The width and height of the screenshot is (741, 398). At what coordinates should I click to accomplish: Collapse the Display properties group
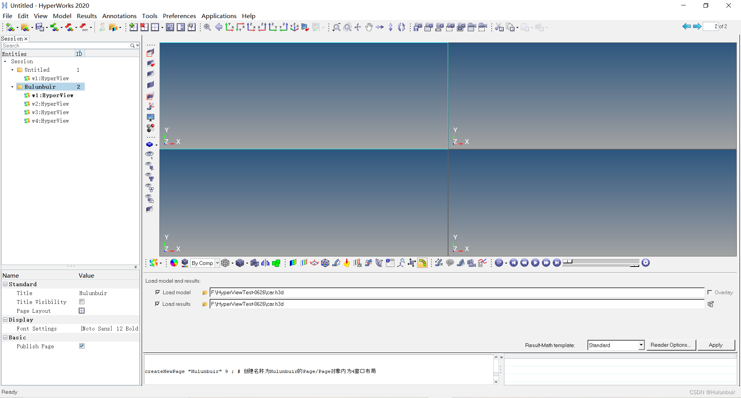(5, 319)
